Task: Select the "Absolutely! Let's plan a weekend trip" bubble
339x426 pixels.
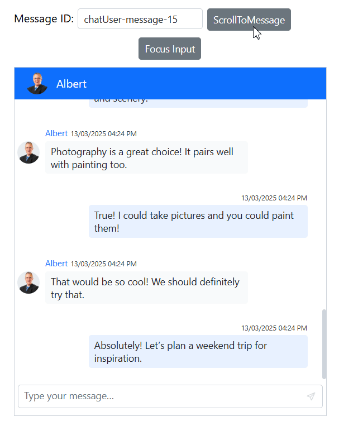Action: pyautogui.click(x=198, y=352)
